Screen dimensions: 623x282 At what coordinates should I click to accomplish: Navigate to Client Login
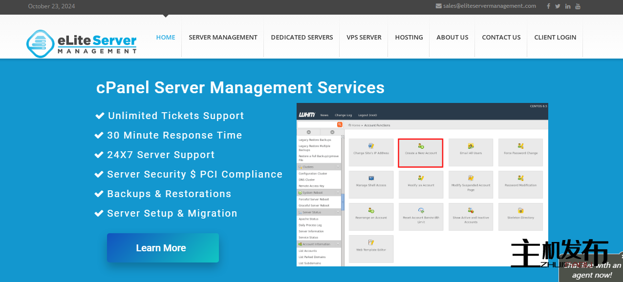click(555, 37)
